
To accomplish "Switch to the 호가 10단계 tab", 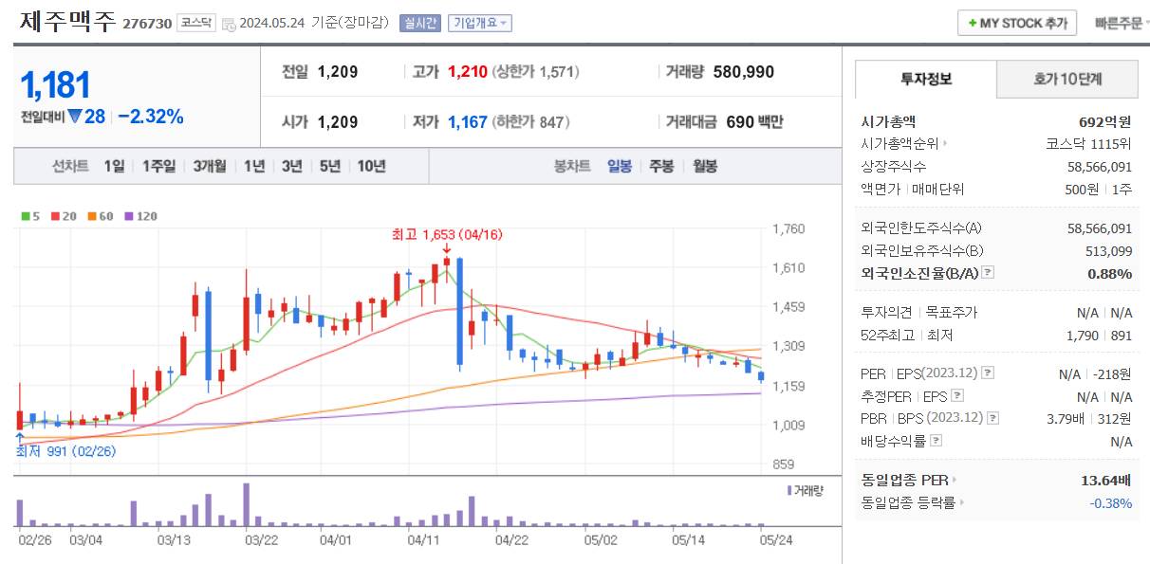I will [x=1067, y=80].
